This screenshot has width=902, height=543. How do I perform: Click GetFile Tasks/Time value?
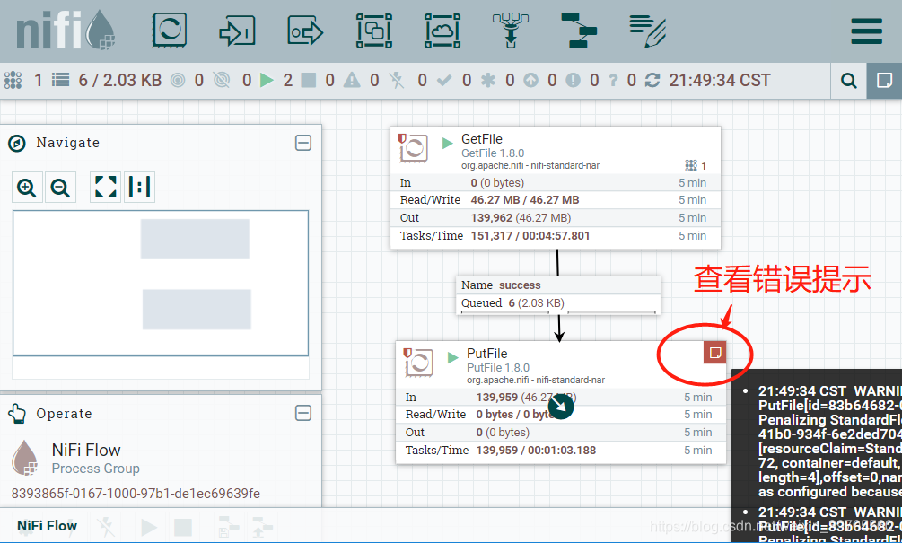[530, 236]
